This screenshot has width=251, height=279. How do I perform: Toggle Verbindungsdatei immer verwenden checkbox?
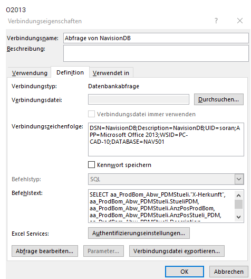(x=91, y=114)
